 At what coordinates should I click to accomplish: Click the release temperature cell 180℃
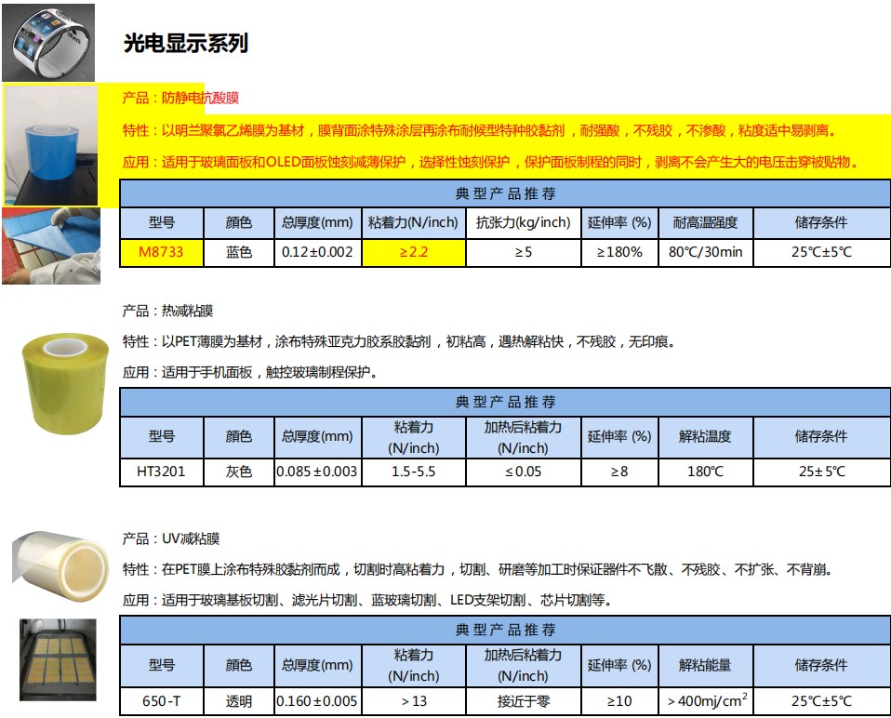[706, 472]
